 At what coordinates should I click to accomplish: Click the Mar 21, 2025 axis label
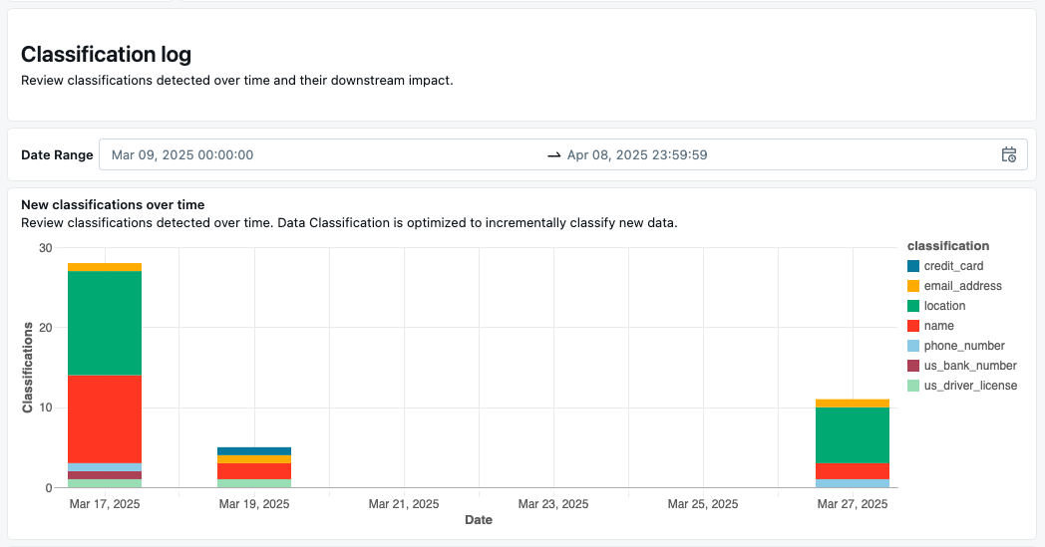coord(404,504)
